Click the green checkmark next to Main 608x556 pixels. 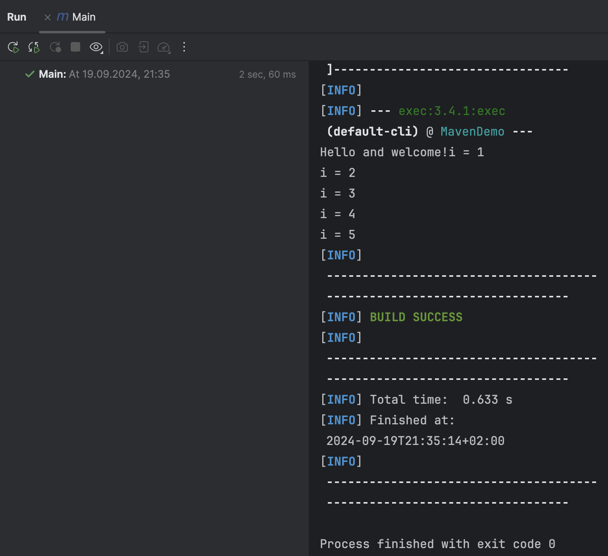29,74
